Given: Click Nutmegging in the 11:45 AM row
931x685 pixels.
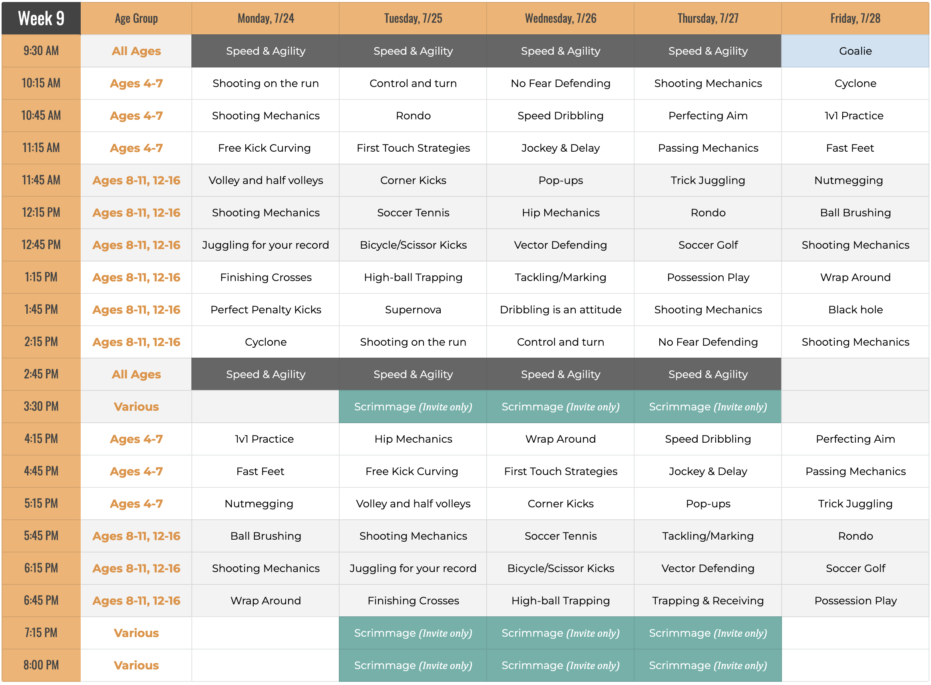Looking at the screenshot, I should pyautogui.click(x=855, y=180).
